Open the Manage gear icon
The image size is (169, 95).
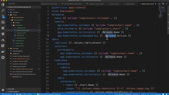point(3,90)
